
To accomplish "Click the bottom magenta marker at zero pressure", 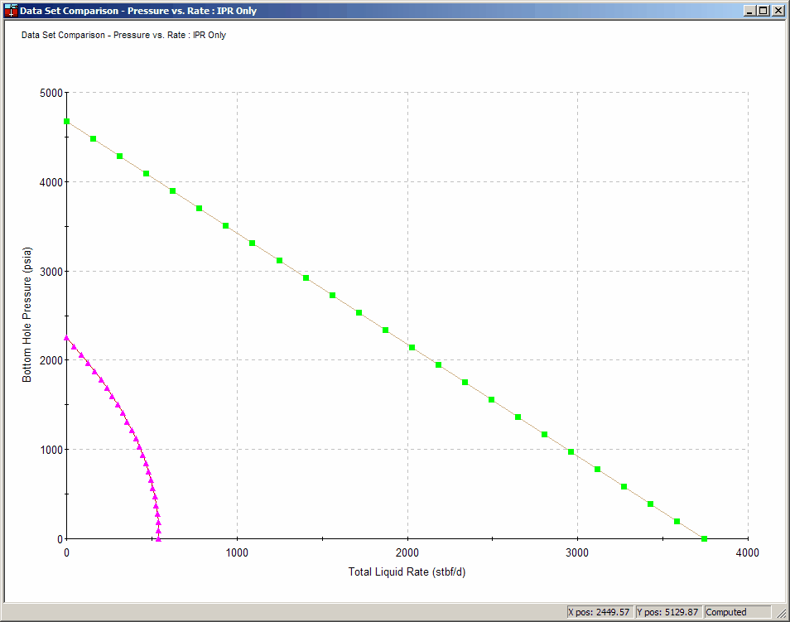I will 158,537.
